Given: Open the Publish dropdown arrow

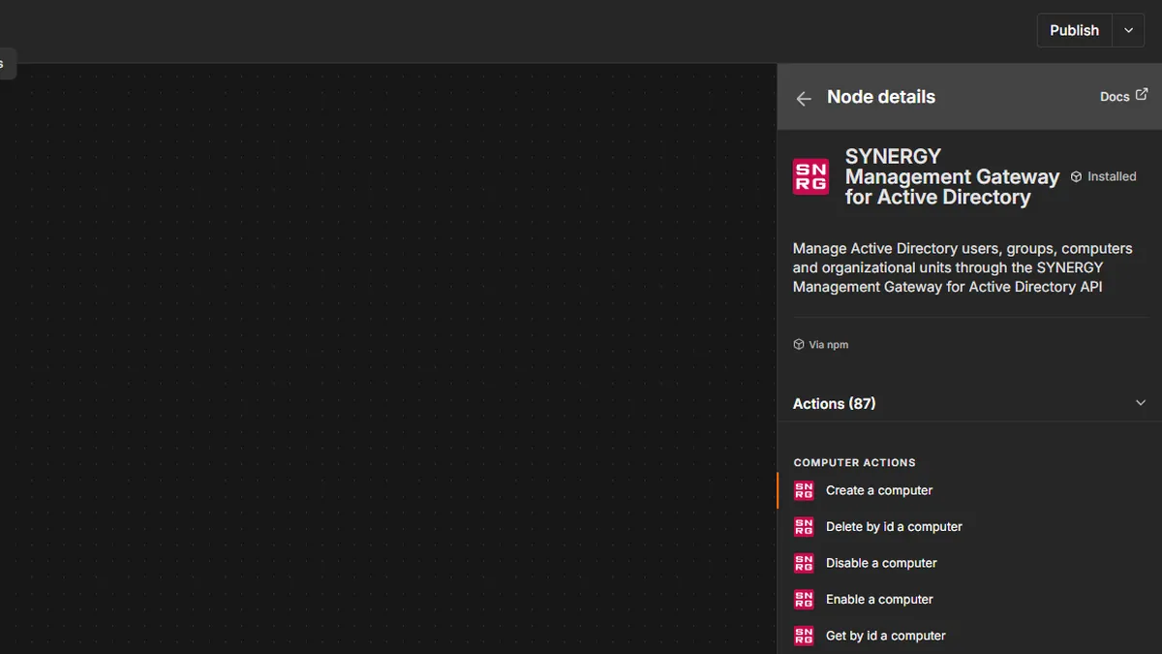Looking at the screenshot, I should pos(1128,30).
